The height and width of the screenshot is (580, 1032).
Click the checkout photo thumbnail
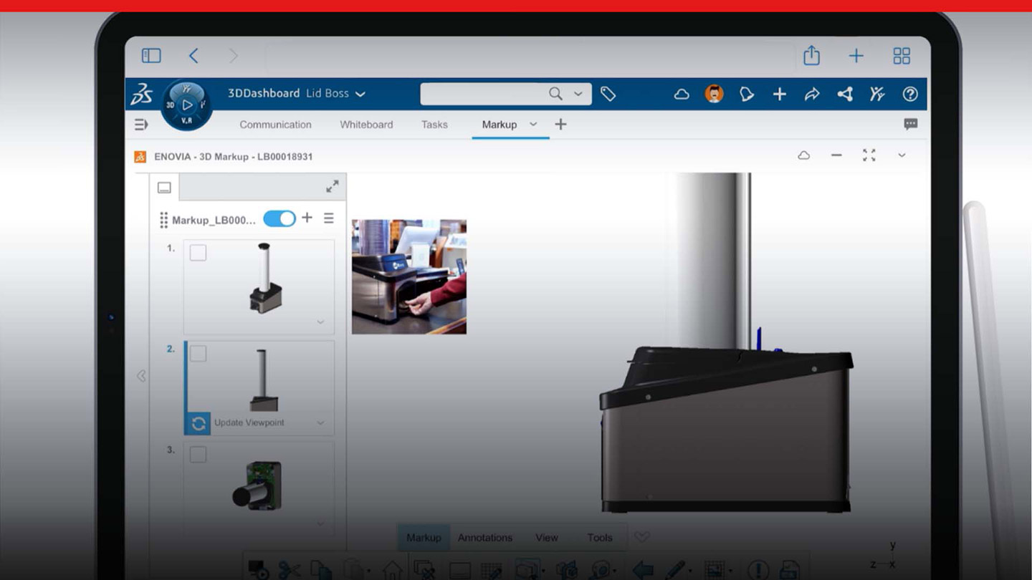(x=409, y=276)
